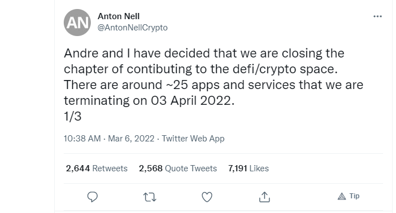Image resolution: width=396 pixels, height=213 pixels.
Task: Click the triangle Tip icon
Action: tap(342, 196)
